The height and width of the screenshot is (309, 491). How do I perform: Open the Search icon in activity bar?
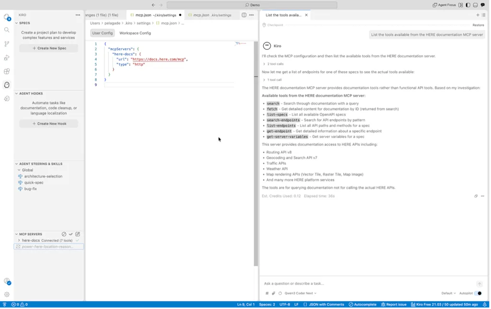coord(7,30)
